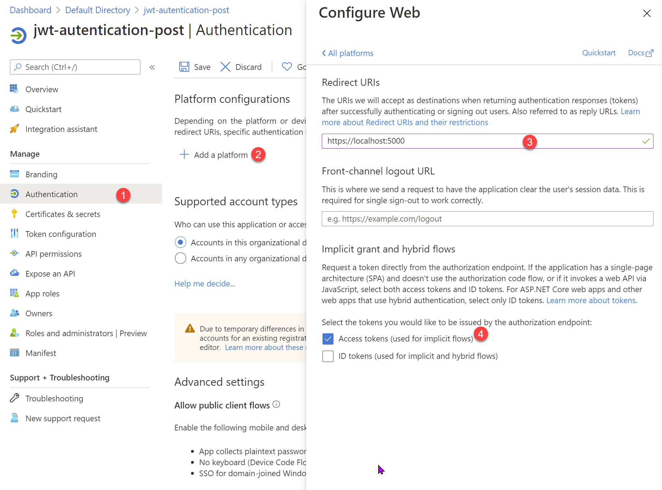Select Accounts in any organizational directory radio

pyautogui.click(x=180, y=258)
